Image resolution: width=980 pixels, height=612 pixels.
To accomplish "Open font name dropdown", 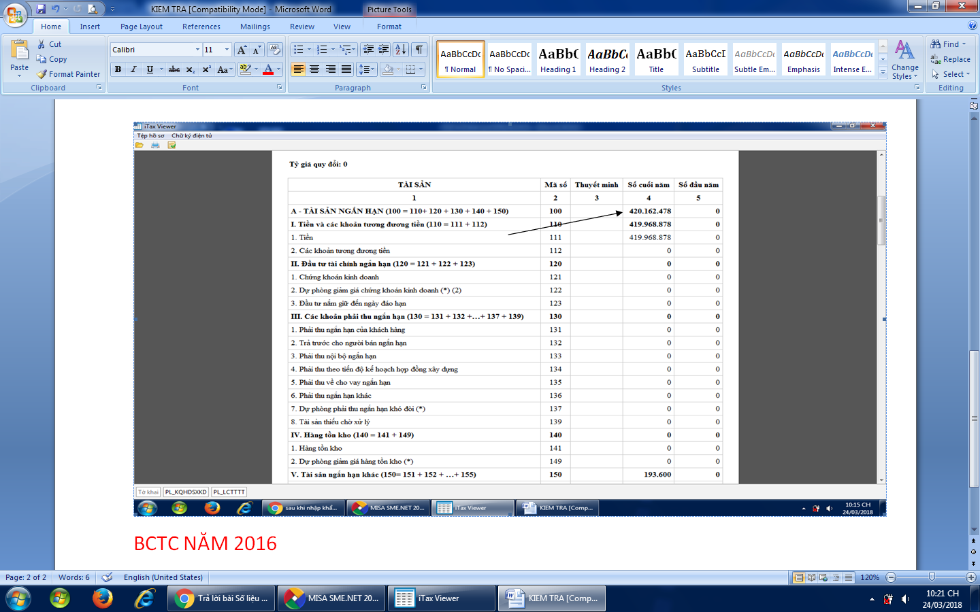I will tap(197, 50).
